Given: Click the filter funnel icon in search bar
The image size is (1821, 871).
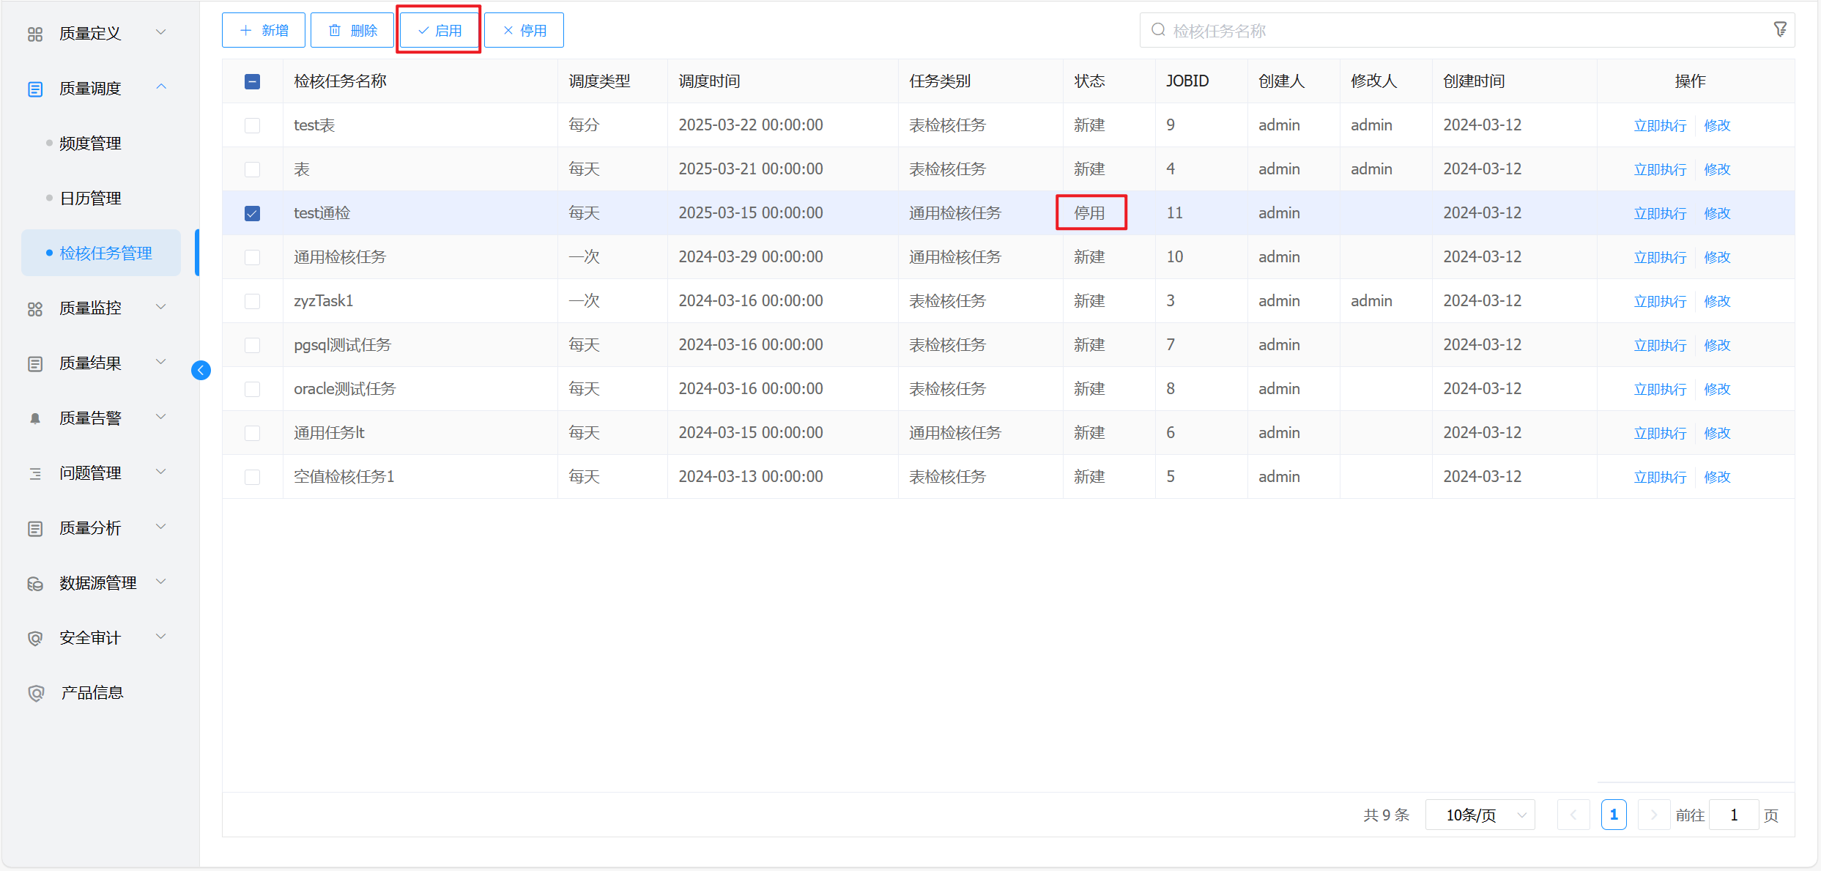Looking at the screenshot, I should 1780,30.
